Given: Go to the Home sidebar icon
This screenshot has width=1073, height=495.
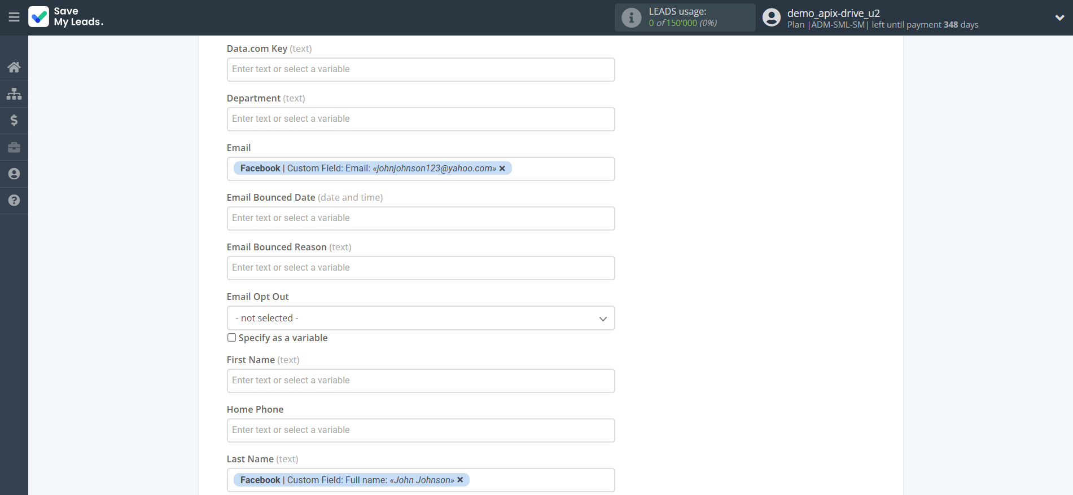Looking at the screenshot, I should (x=14, y=67).
